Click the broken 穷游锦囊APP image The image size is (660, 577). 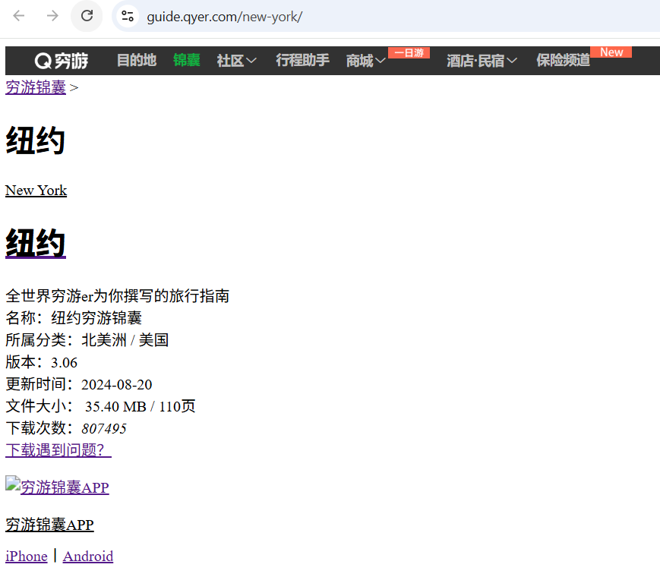[13, 487]
